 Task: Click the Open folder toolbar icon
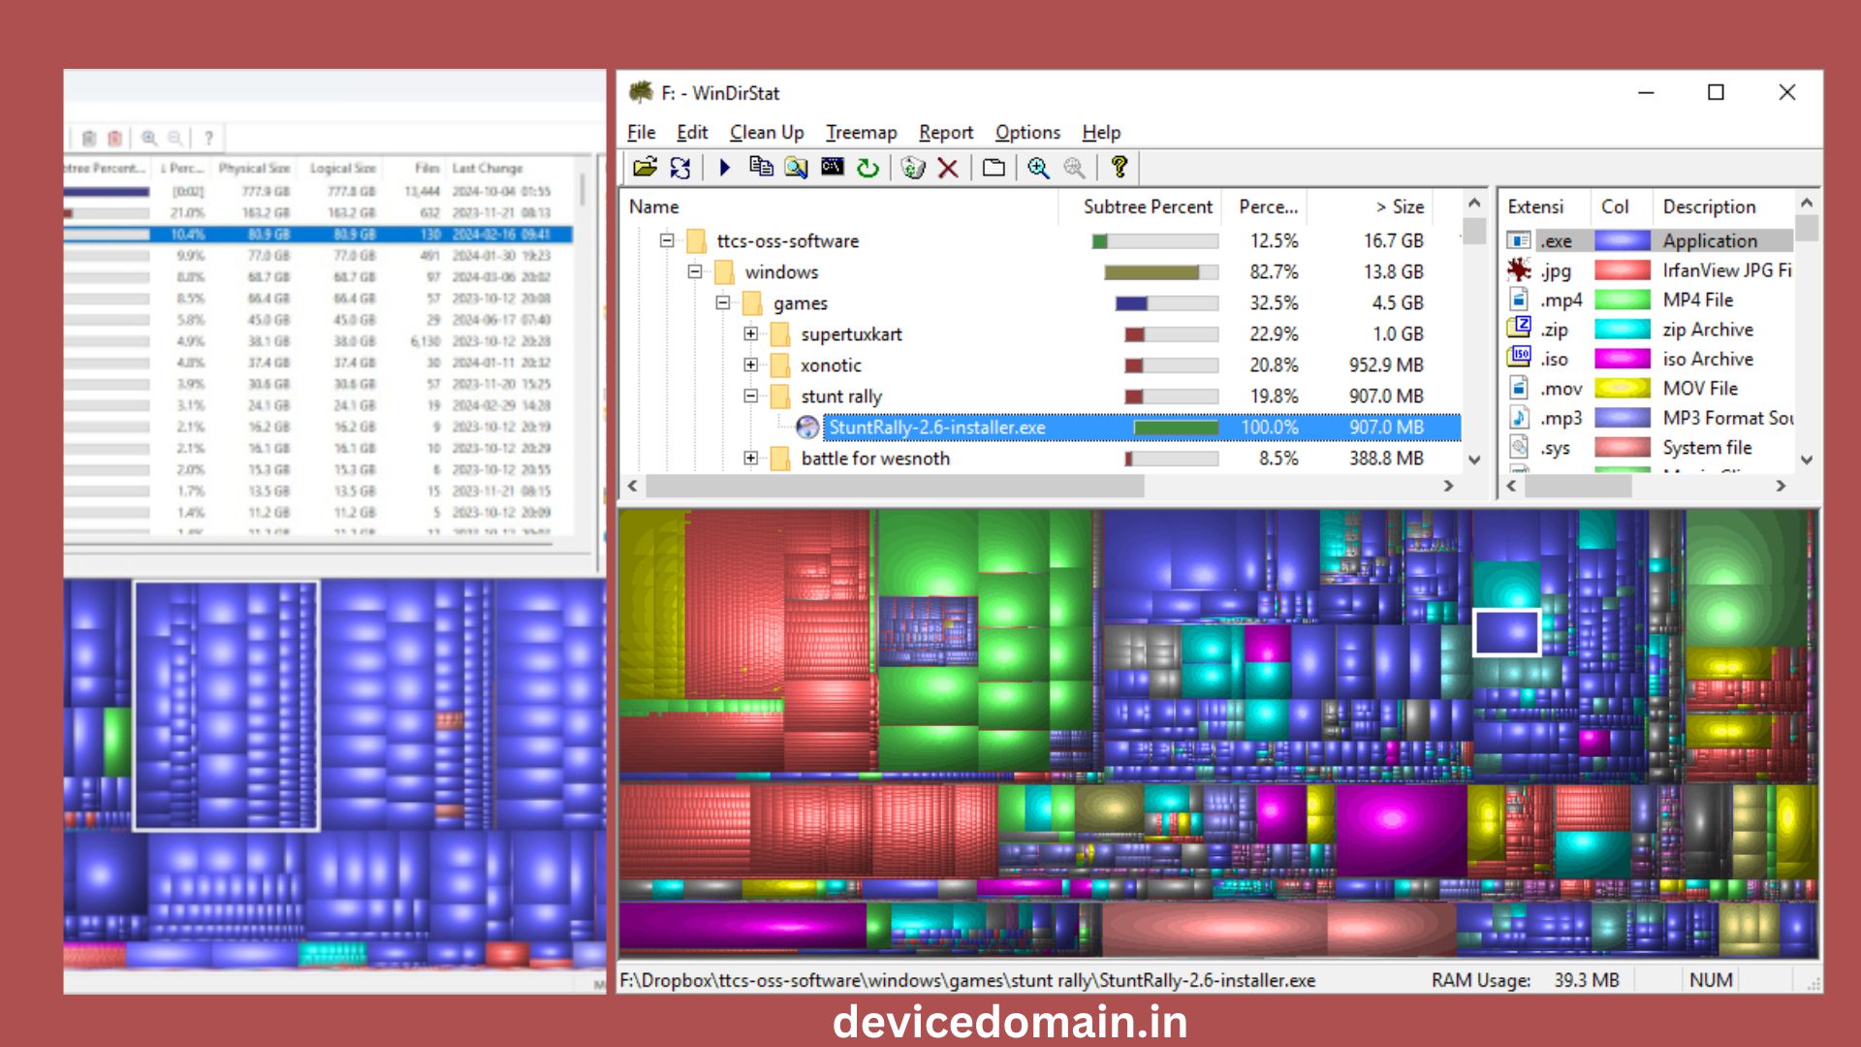tap(645, 168)
